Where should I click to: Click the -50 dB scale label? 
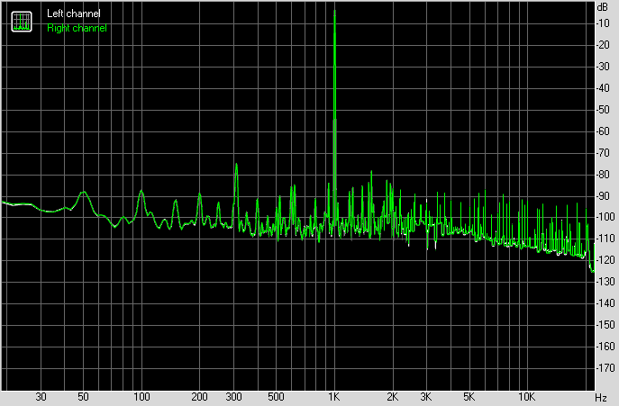pyautogui.click(x=603, y=109)
